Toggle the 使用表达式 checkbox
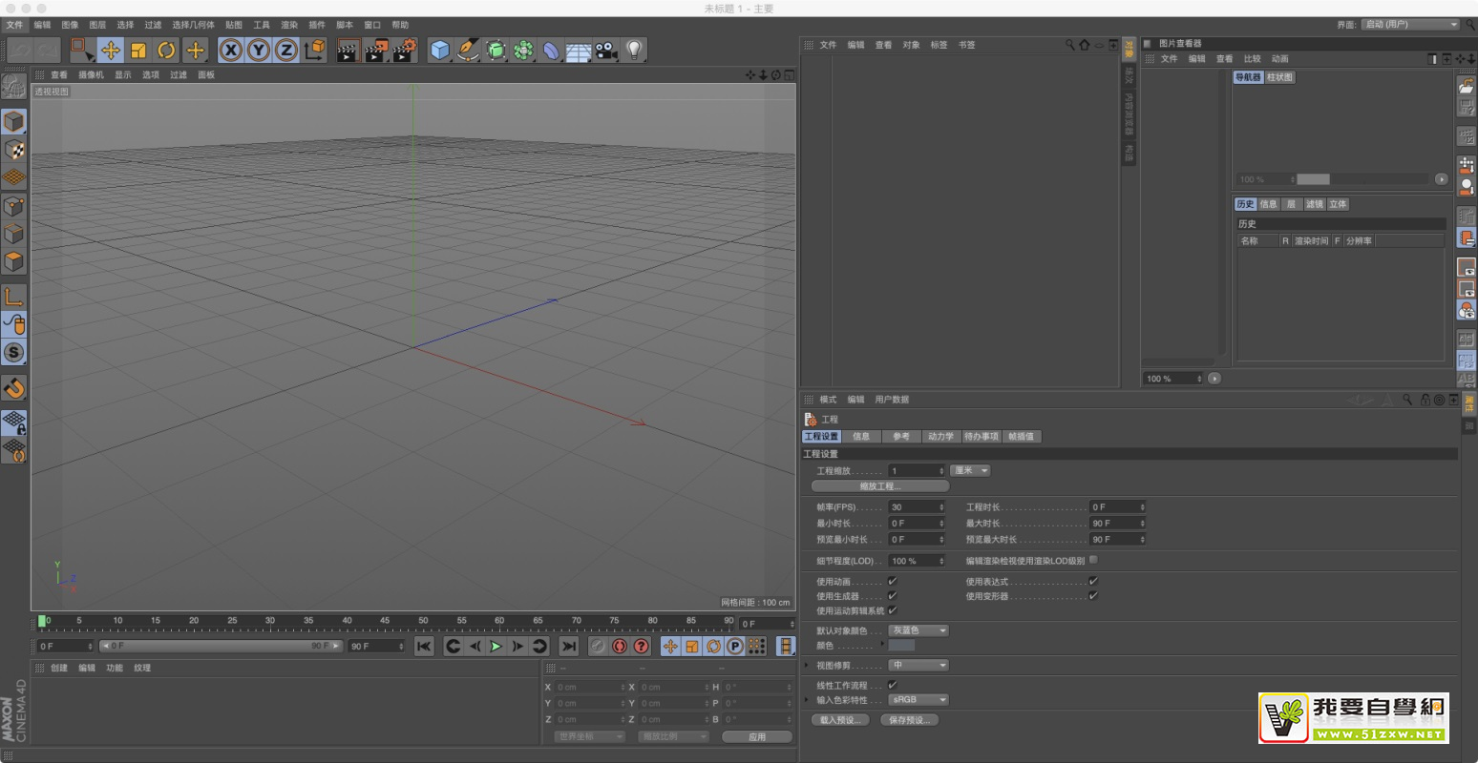 1093,581
